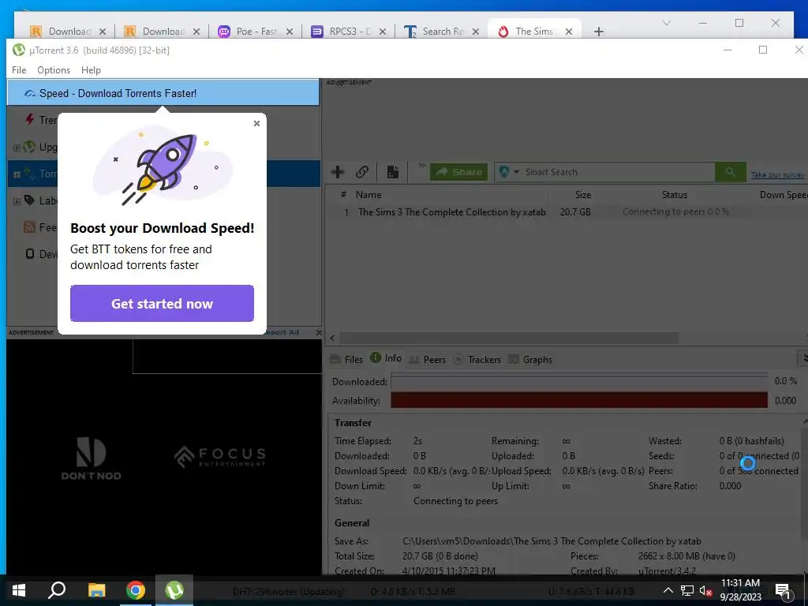Open the Options menu
This screenshot has height=606, width=808.
(54, 70)
